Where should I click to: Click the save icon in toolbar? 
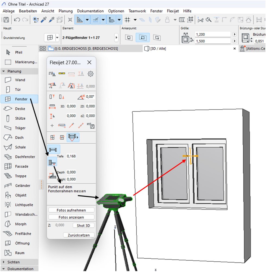click(6, 20)
